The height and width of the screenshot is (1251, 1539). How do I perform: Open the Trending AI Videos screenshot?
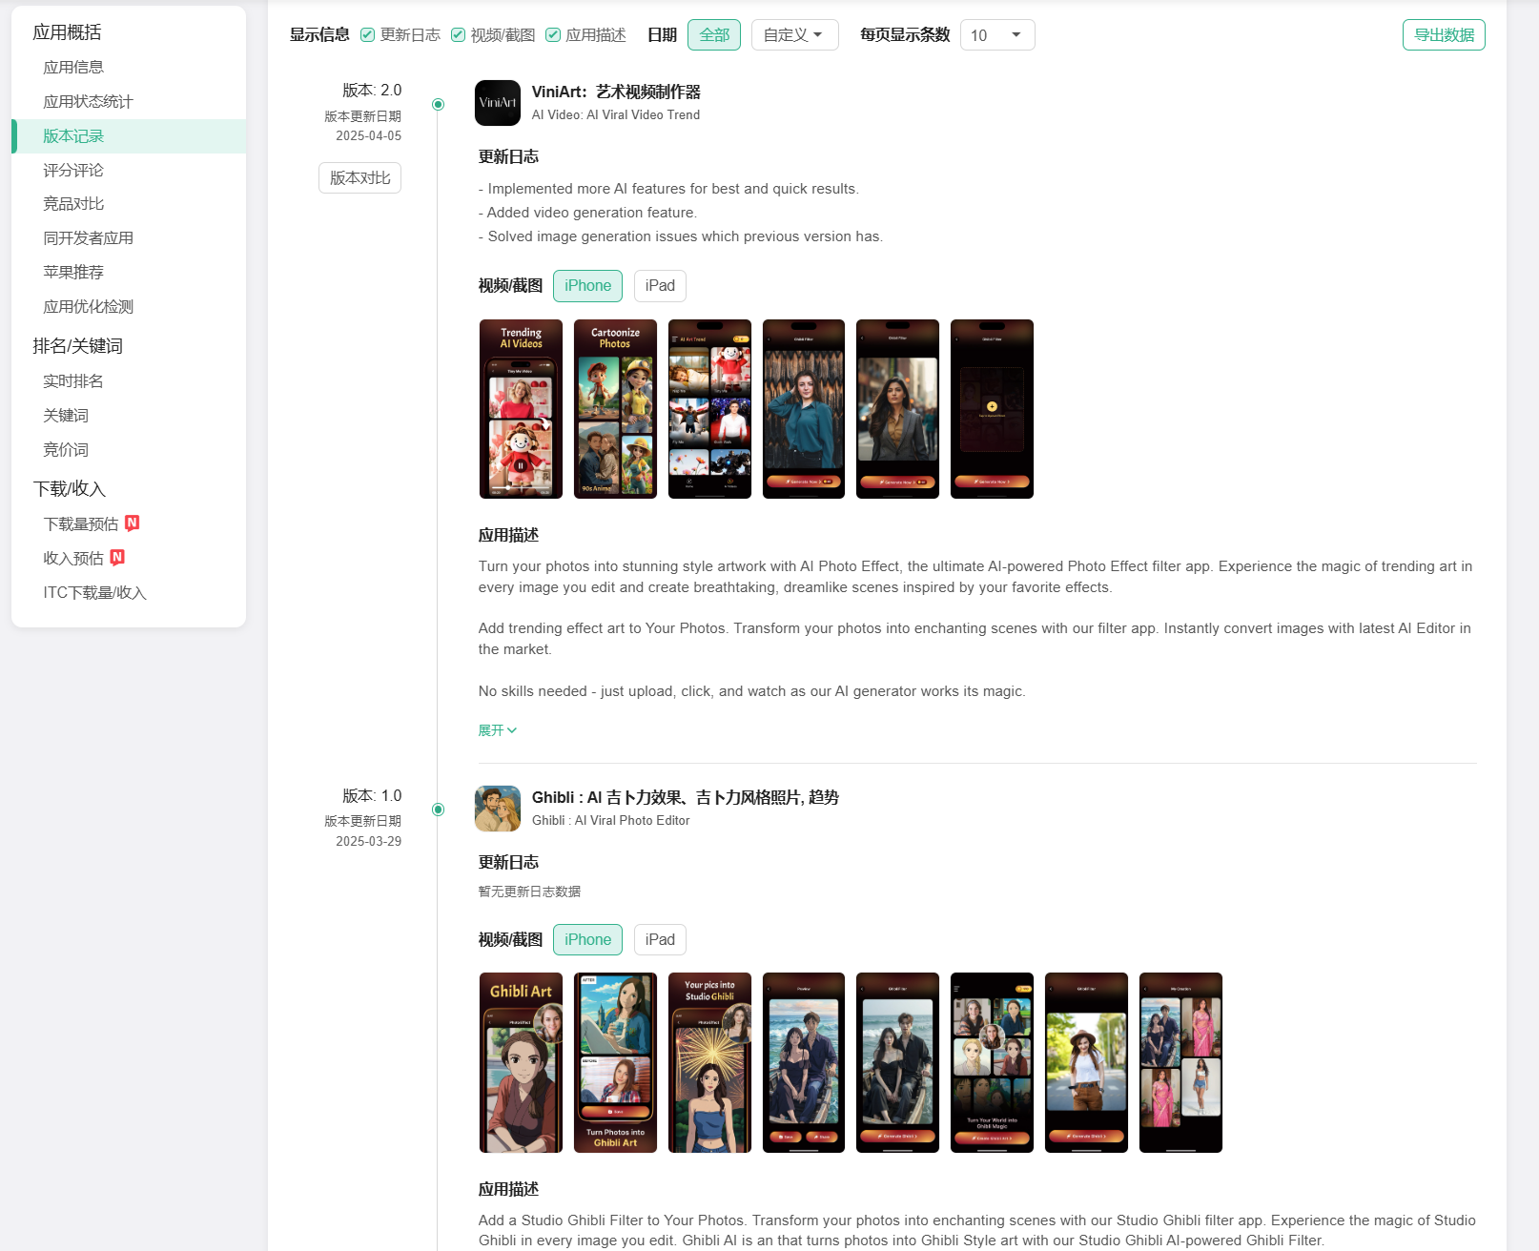tap(521, 408)
